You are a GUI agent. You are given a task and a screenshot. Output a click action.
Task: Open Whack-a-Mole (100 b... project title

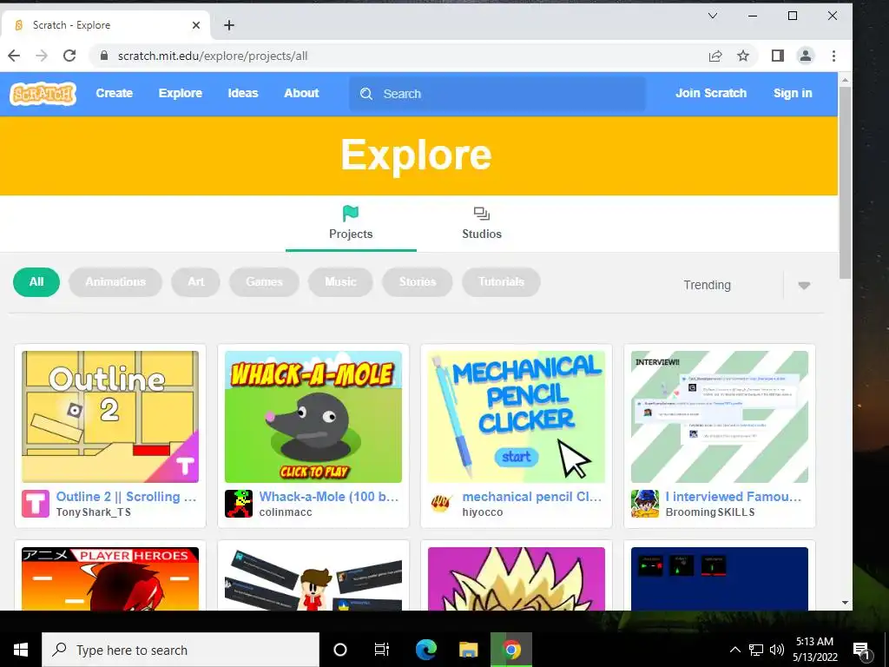pyautogui.click(x=329, y=496)
